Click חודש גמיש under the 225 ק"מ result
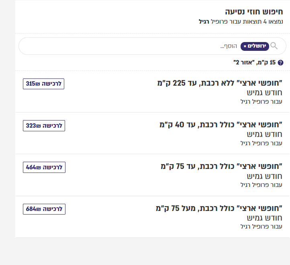This screenshot has height=265, width=290. [x=264, y=93]
